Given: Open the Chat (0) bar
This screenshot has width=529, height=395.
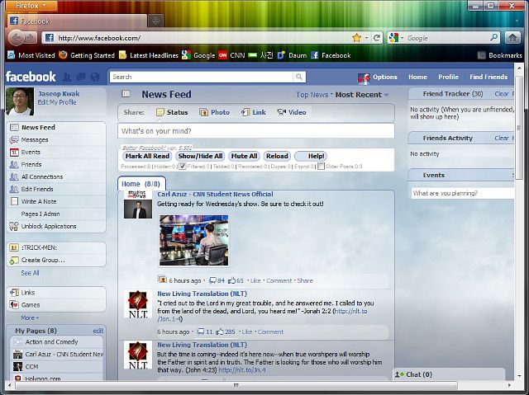Looking at the screenshot, I should pyautogui.click(x=449, y=374).
